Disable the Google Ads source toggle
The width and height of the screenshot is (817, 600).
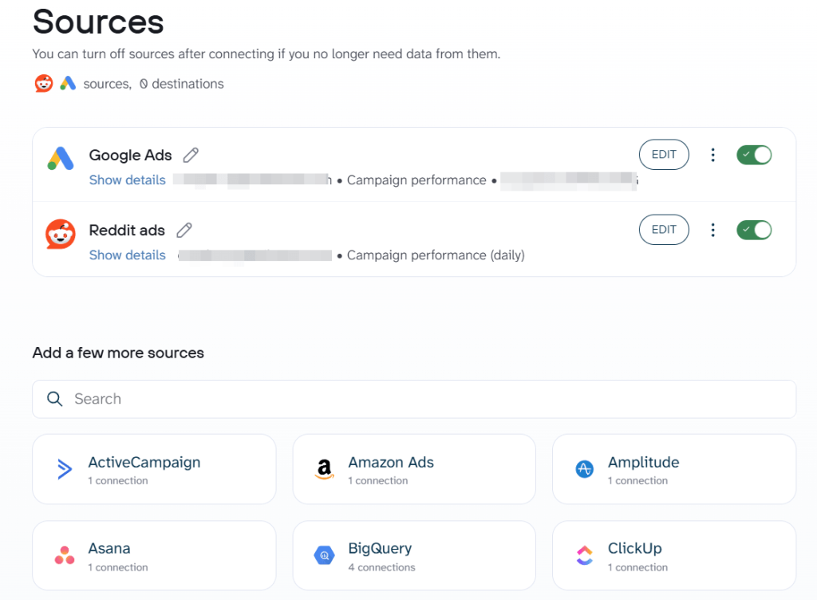[754, 154]
